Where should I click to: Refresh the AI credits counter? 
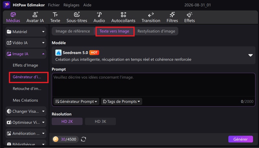(84, 139)
